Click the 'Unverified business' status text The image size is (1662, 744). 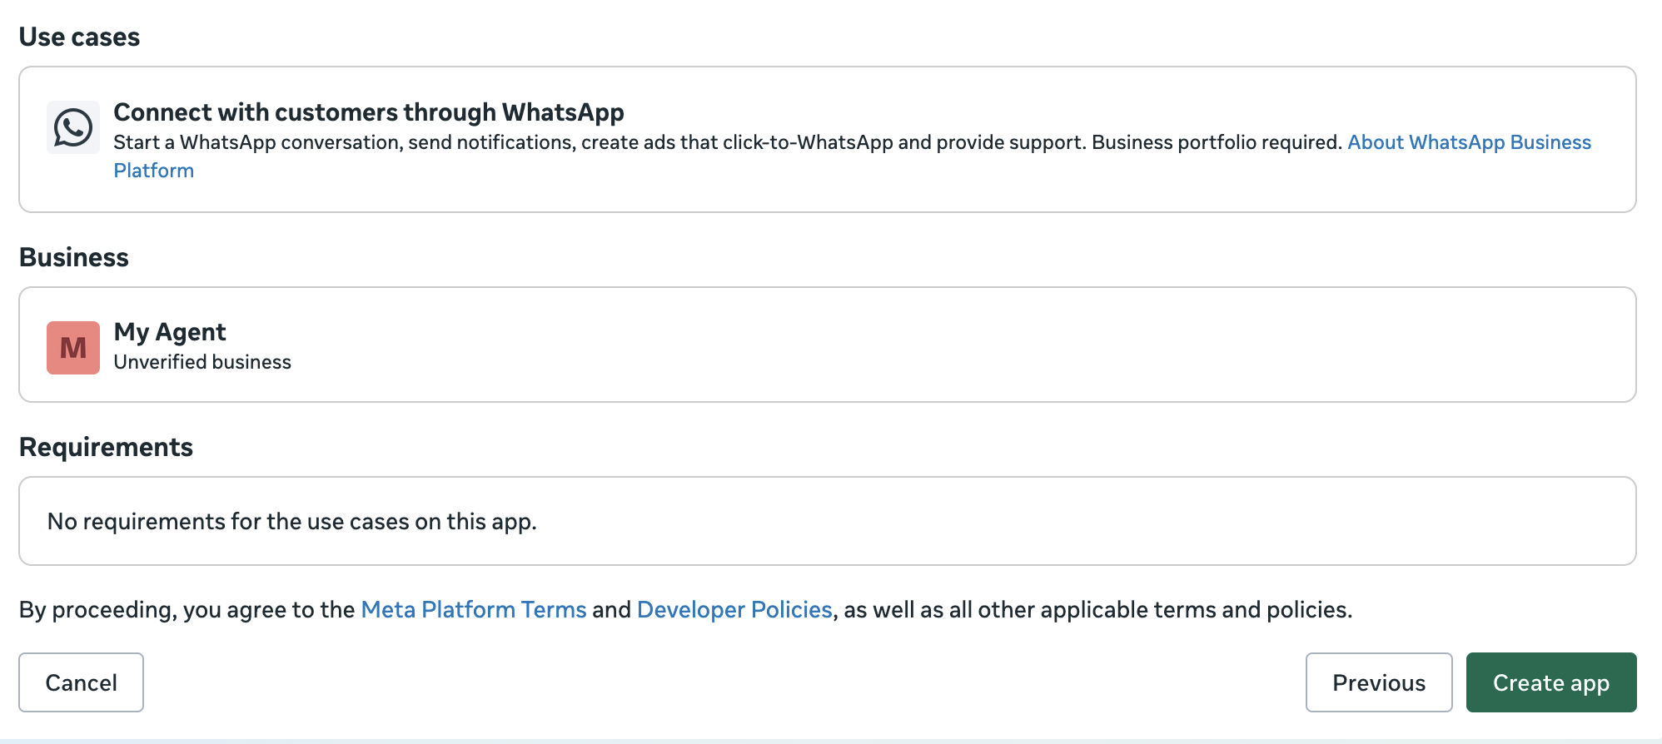[202, 362]
